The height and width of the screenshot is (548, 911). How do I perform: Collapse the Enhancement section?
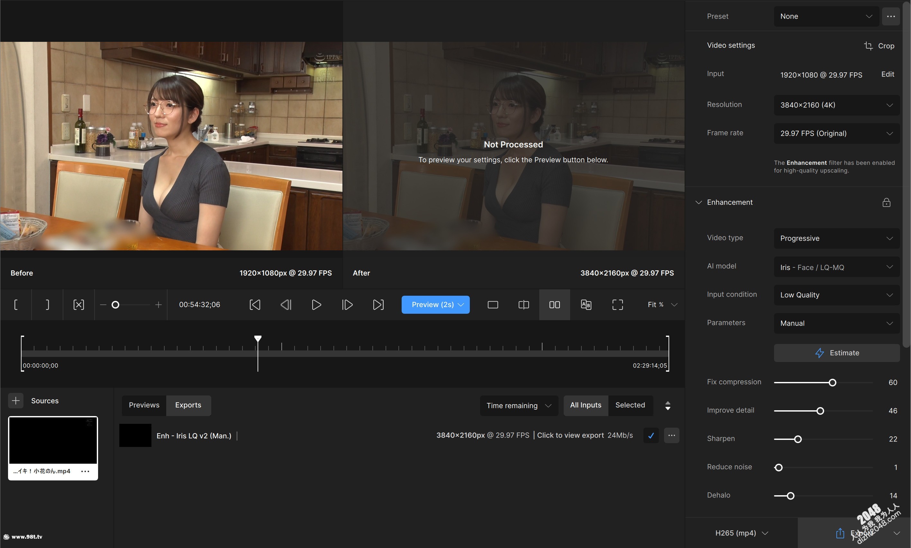(698, 202)
